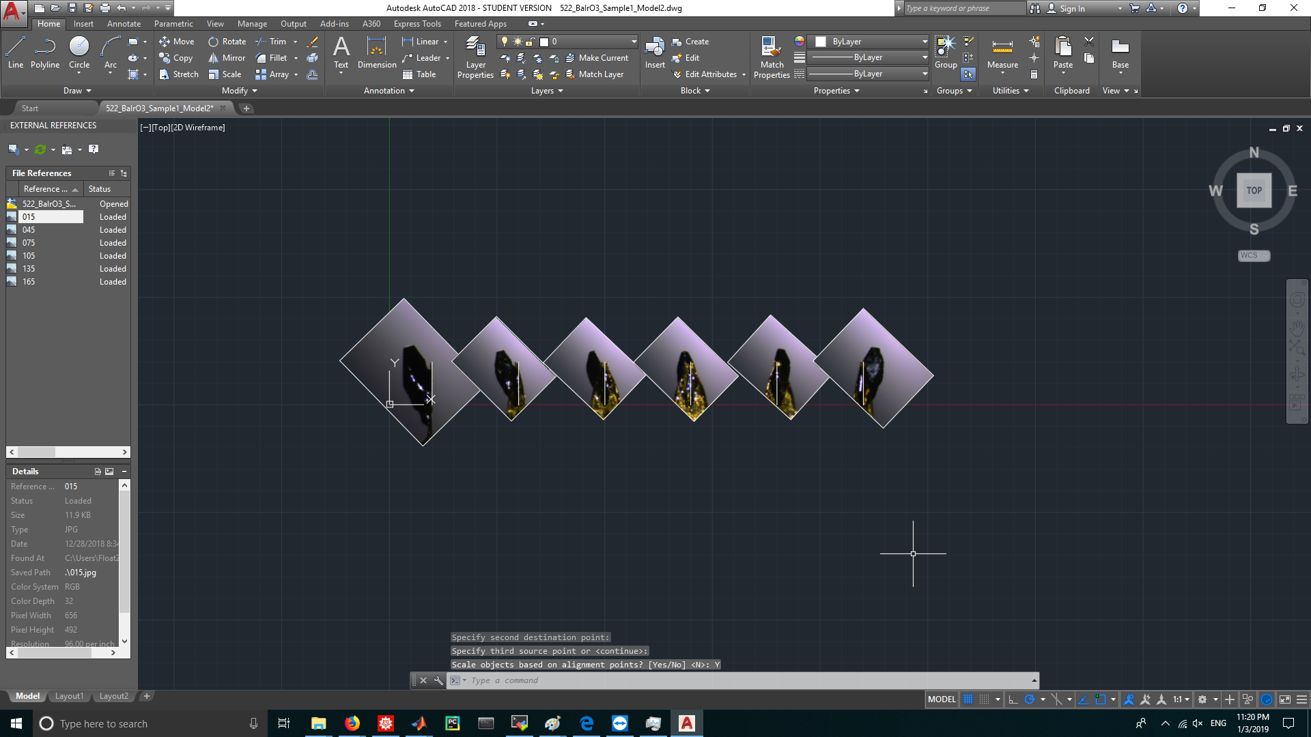Click the Paste button
This screenshot has width=1311, height=737.
coord(1063,53)
